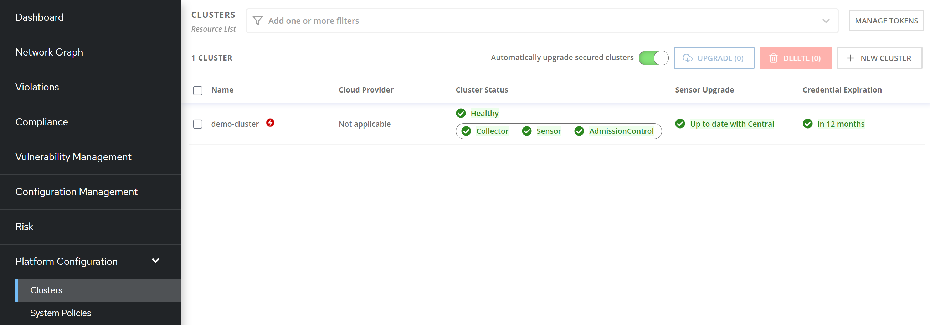The width and height of the screenshot is (930, 325).
Task: Click the Not applicable cloud provider cell
Action: [x=365, y=124]
